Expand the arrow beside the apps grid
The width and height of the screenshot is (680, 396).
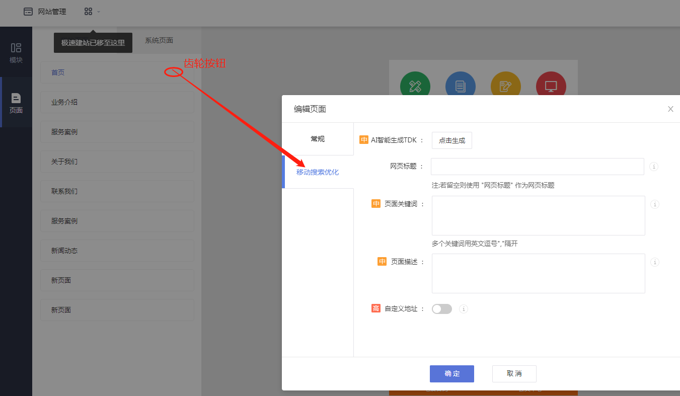(x=99, y=12)
